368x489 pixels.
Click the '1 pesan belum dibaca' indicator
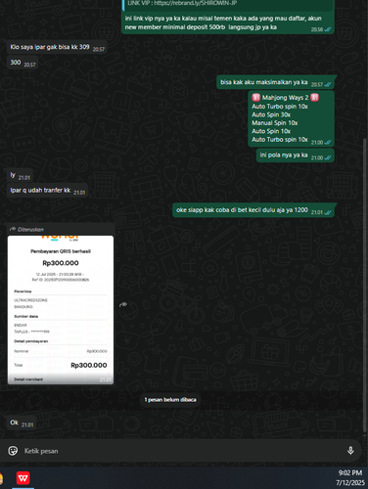pos(170,400)
